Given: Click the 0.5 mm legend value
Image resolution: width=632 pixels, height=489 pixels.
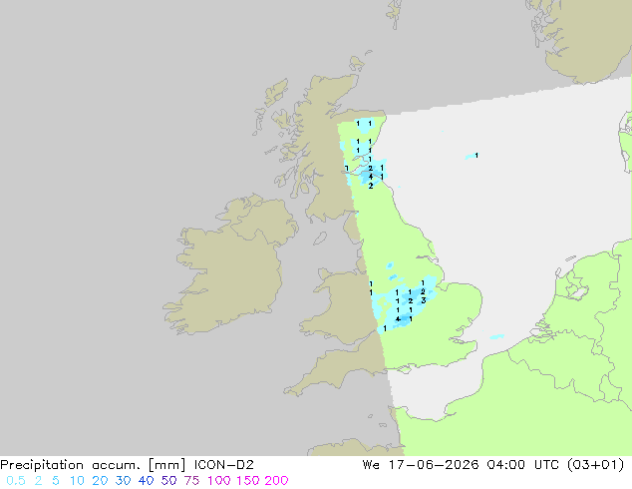Looking at the screenshot, I should (x=16, y=481).
